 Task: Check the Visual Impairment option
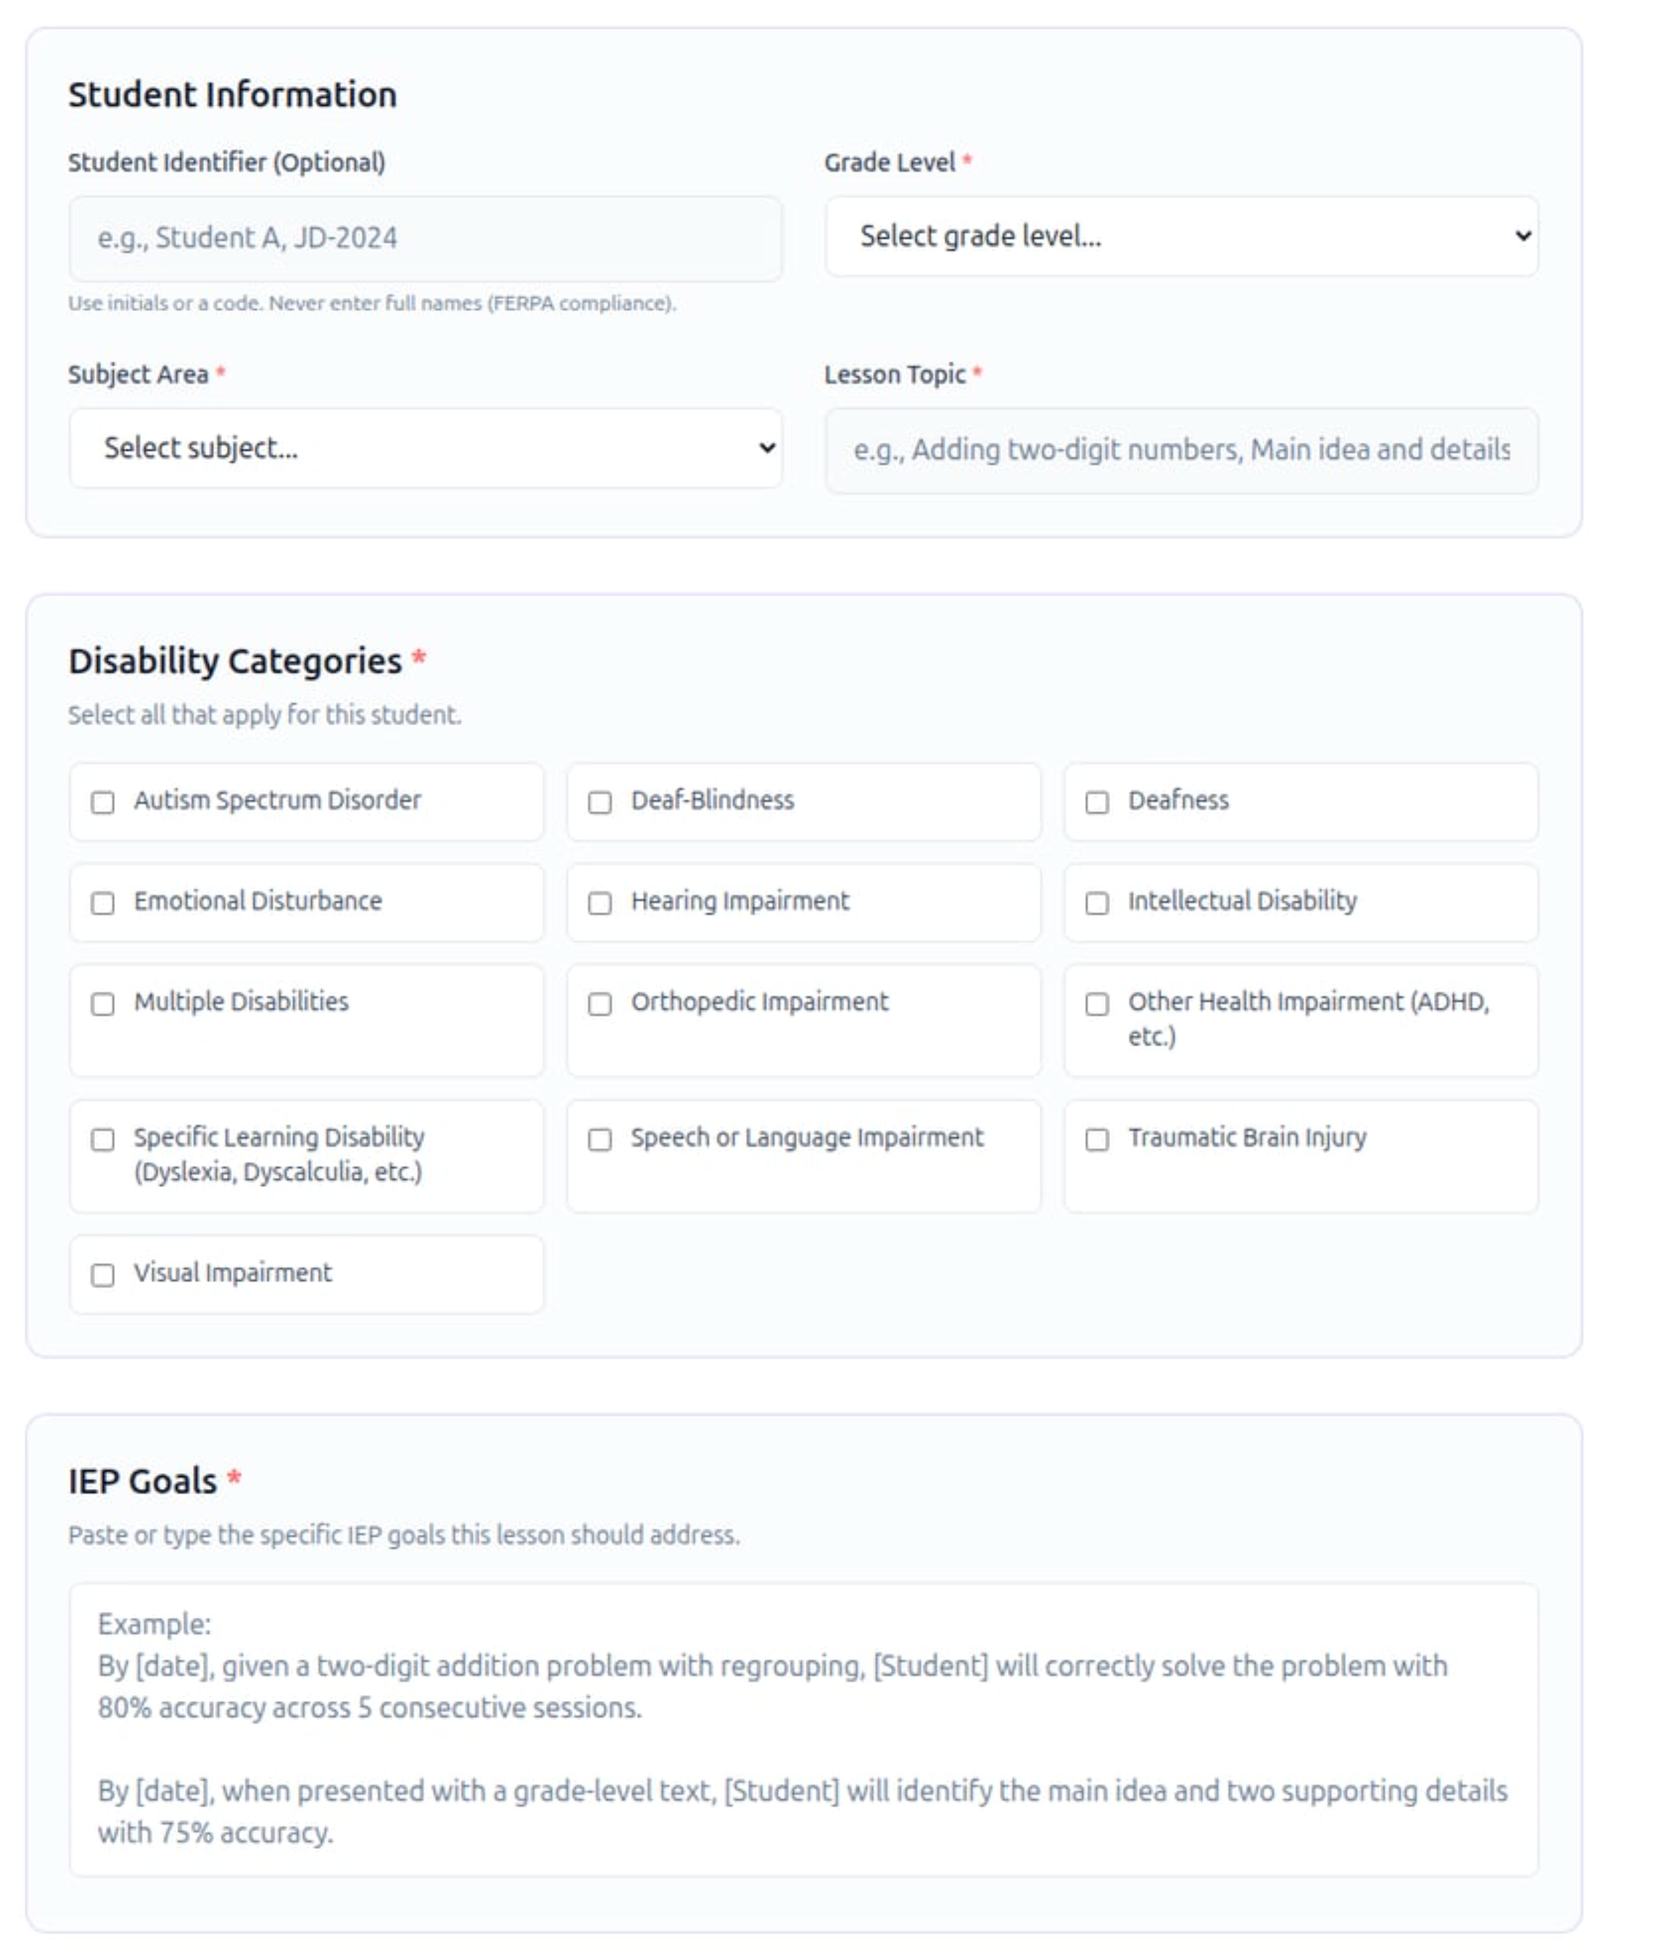103,1274
